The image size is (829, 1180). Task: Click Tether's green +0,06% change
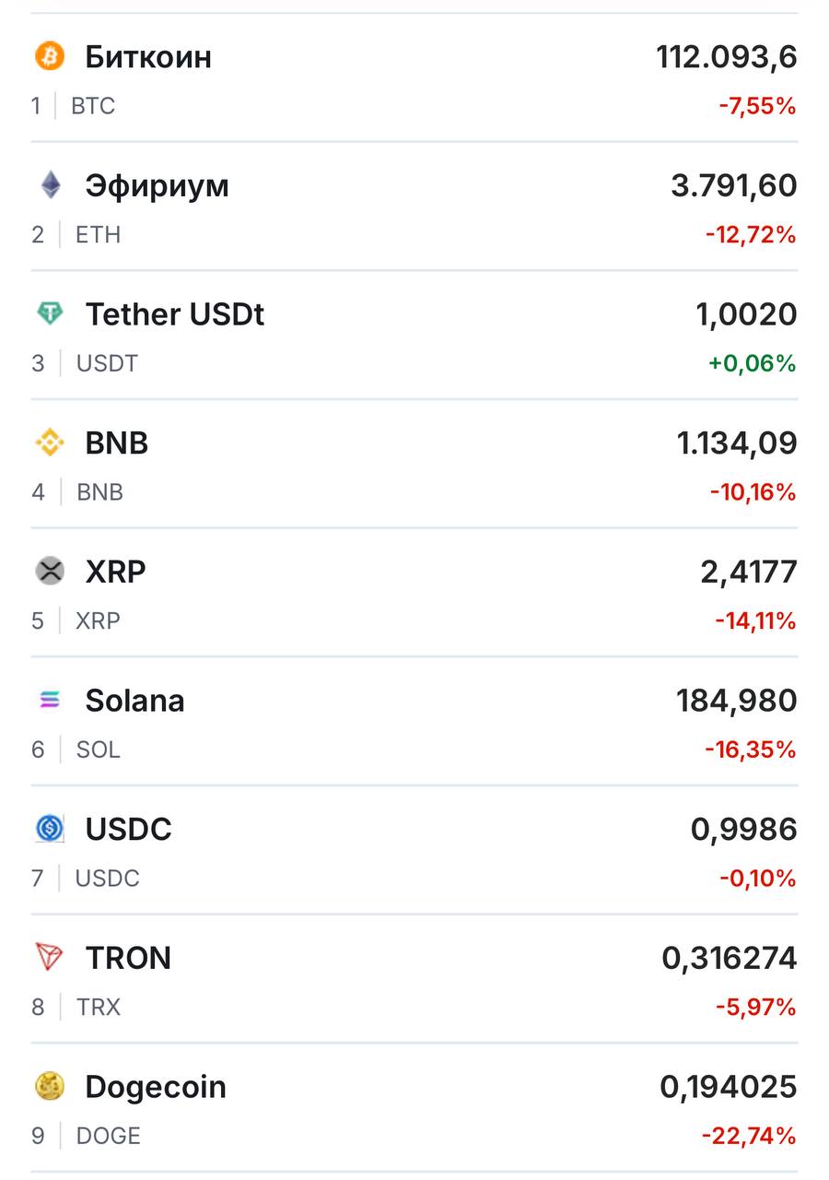pos(752,364)
